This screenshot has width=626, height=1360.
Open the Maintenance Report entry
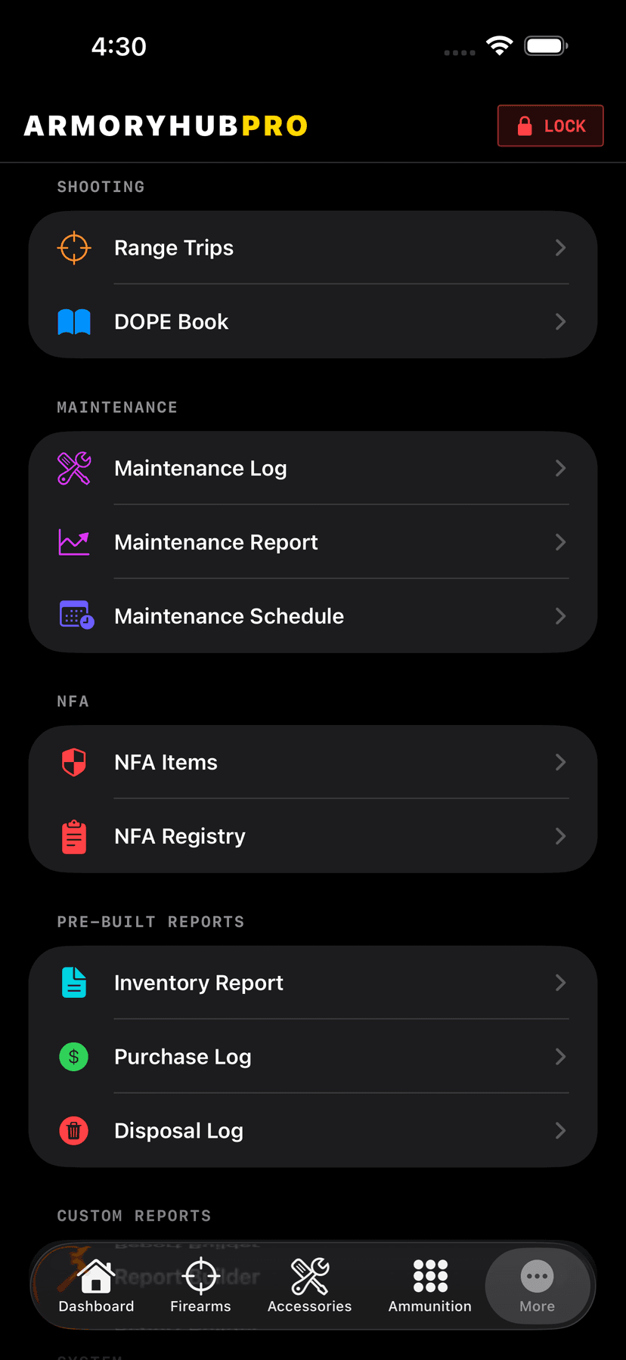216,542
